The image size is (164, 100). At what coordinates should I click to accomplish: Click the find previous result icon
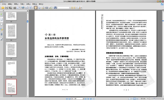[x=72, y=8]
